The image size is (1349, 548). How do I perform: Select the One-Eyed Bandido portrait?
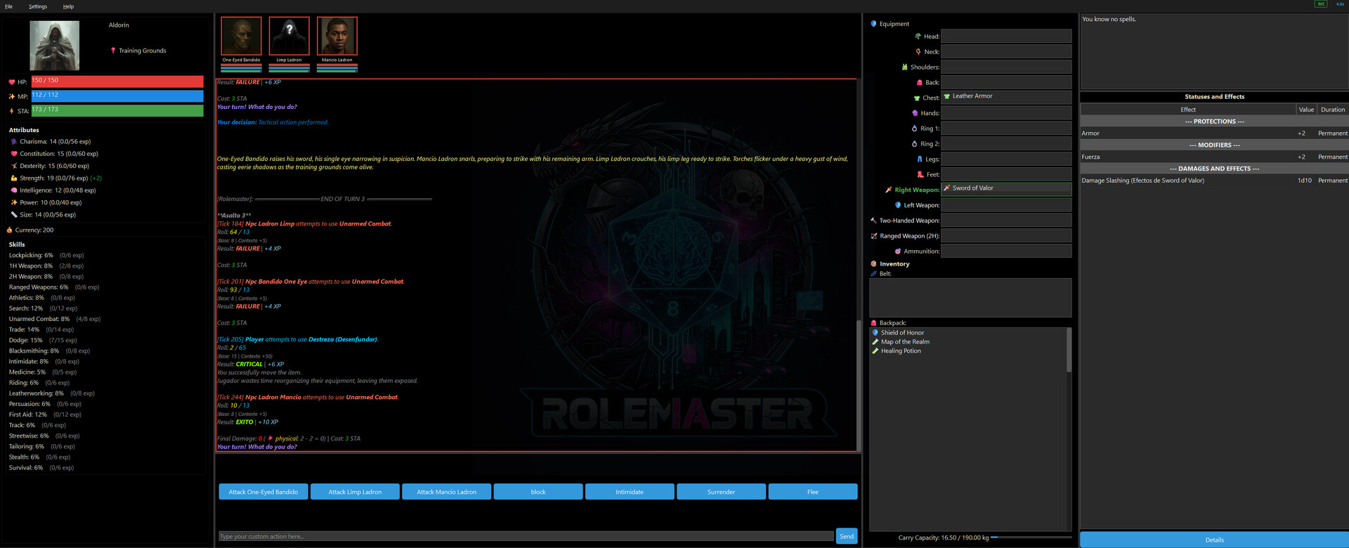click(241, 37)
